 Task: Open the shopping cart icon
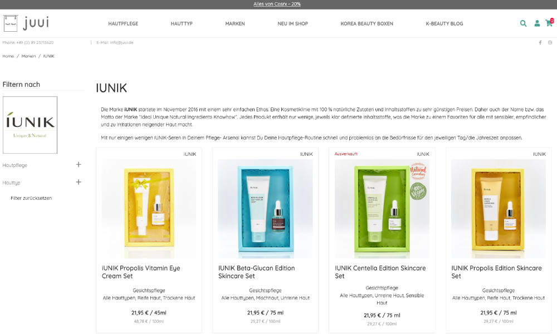[549, 23]
